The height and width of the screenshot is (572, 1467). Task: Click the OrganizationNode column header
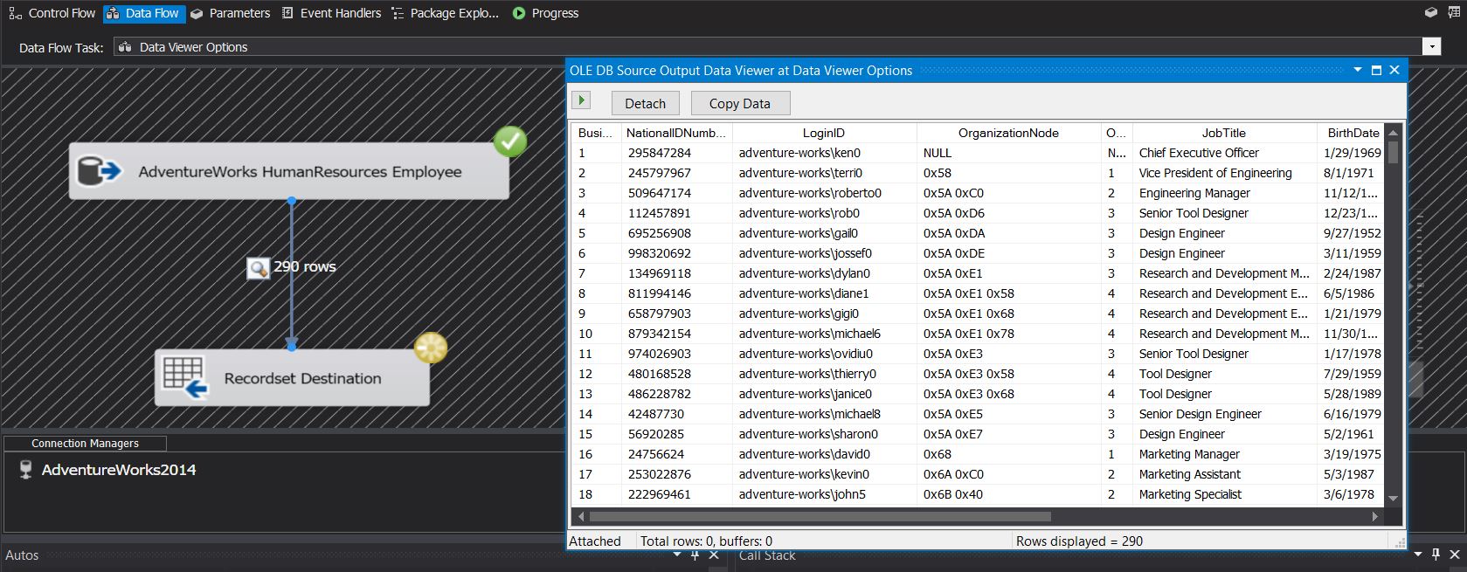1008,133
